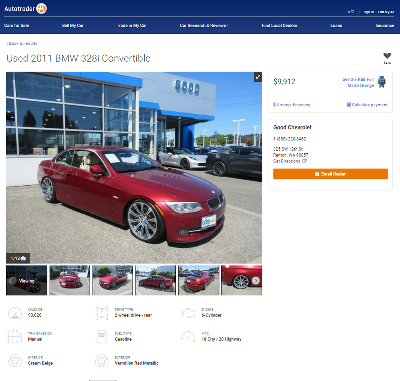
Task: Click the MPG gauge icon
Action: (x=188, y=336)
